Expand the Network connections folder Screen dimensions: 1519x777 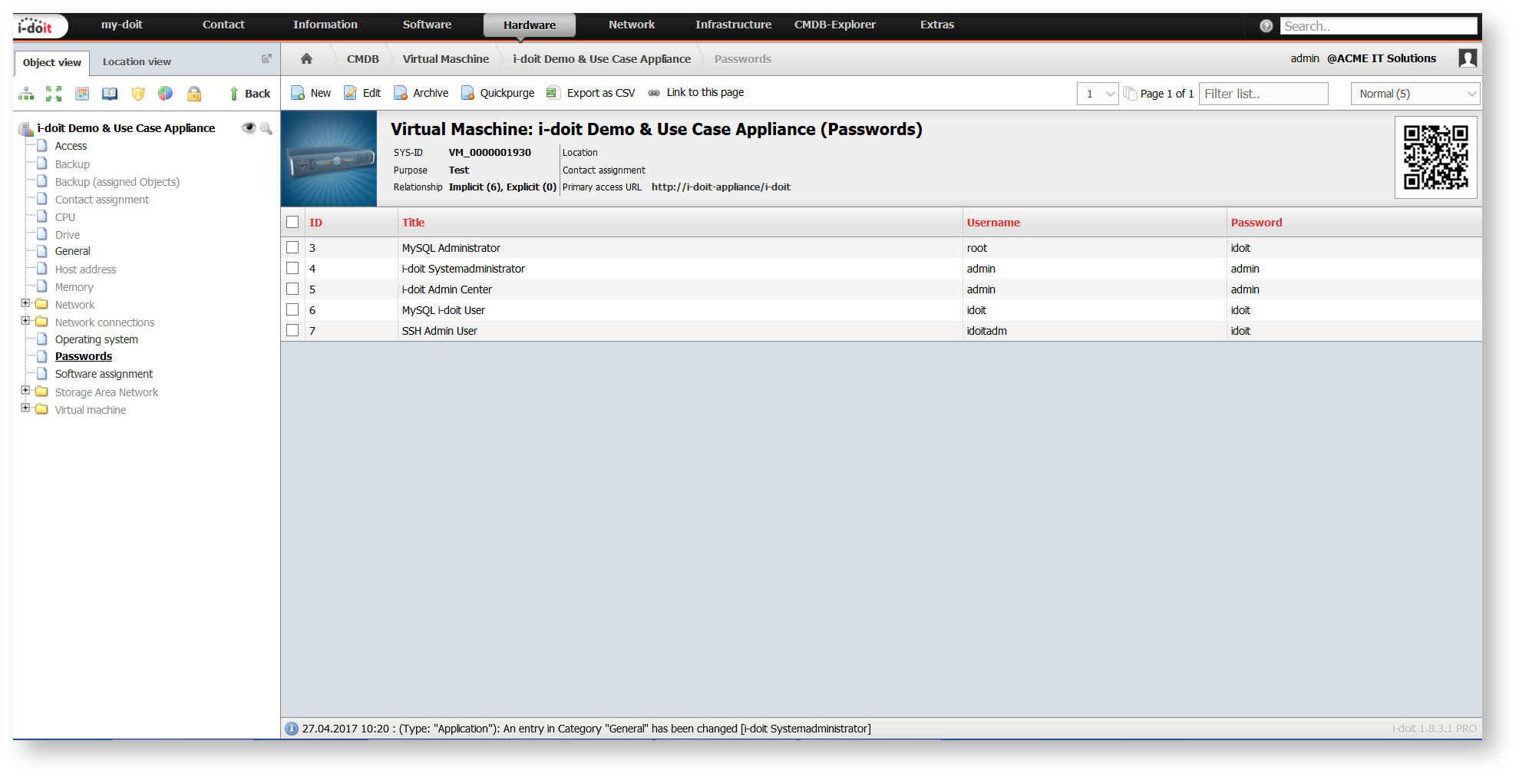click(25, 321)
